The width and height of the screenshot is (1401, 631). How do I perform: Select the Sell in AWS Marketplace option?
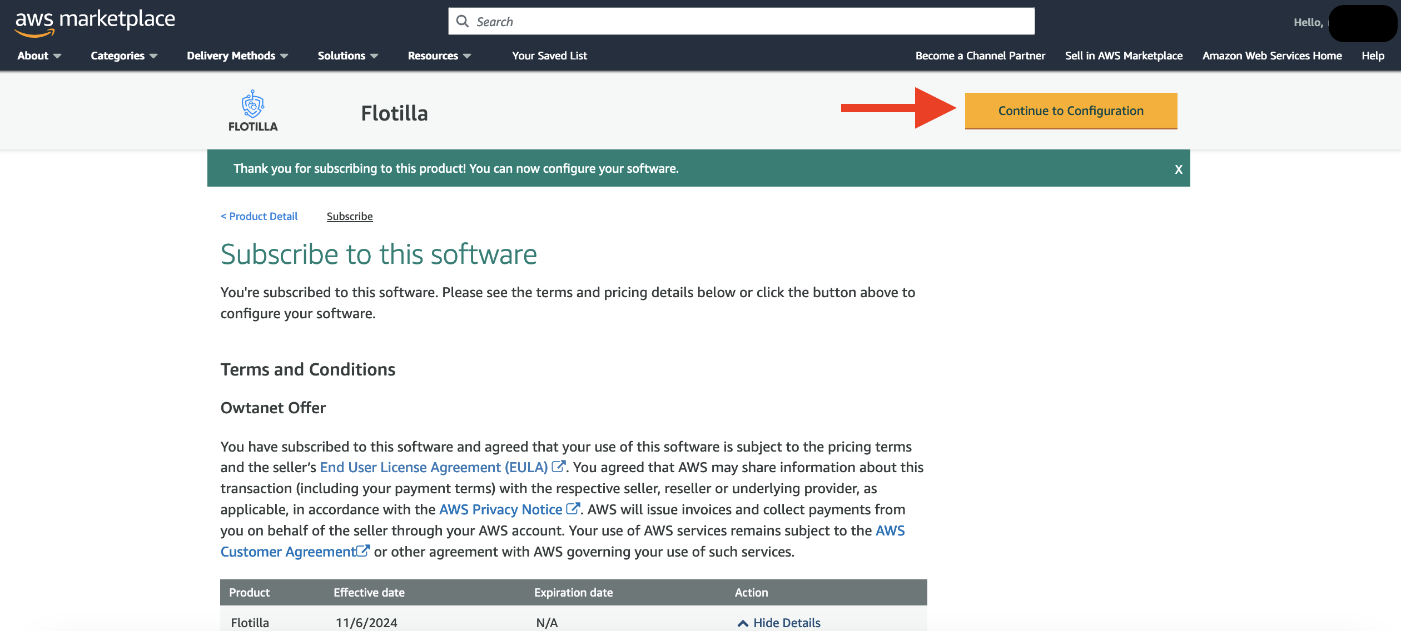(x=1124, y=56)
